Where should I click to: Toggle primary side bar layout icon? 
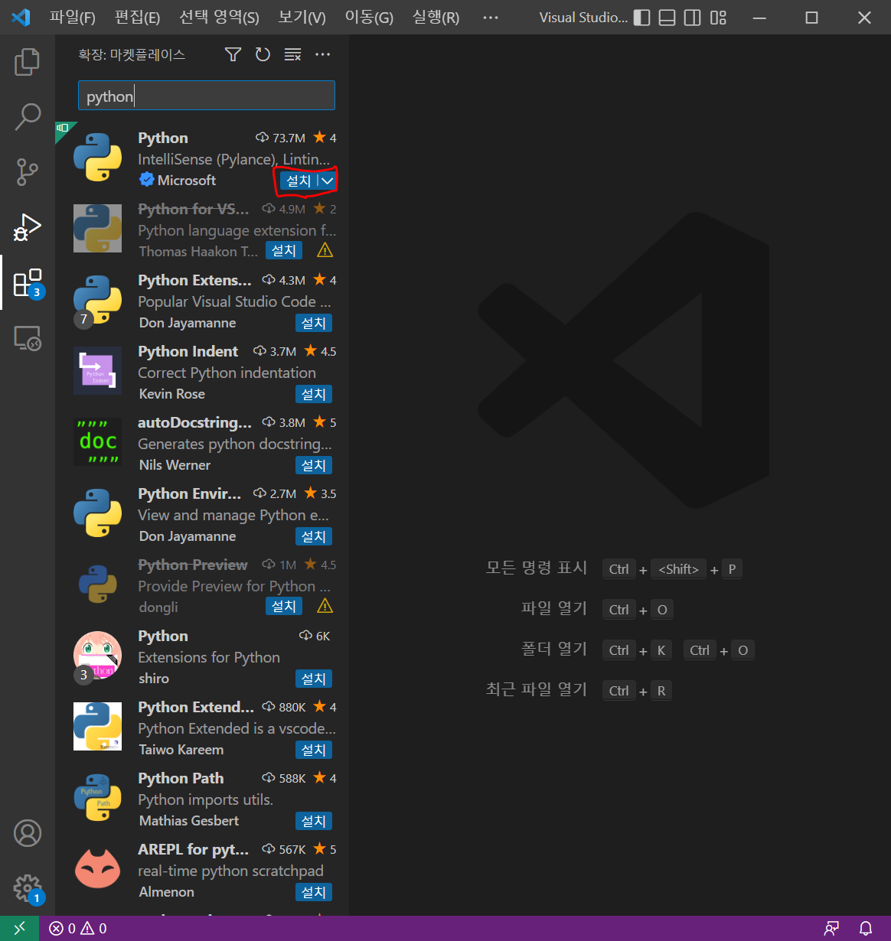click(x=642, y=18)
